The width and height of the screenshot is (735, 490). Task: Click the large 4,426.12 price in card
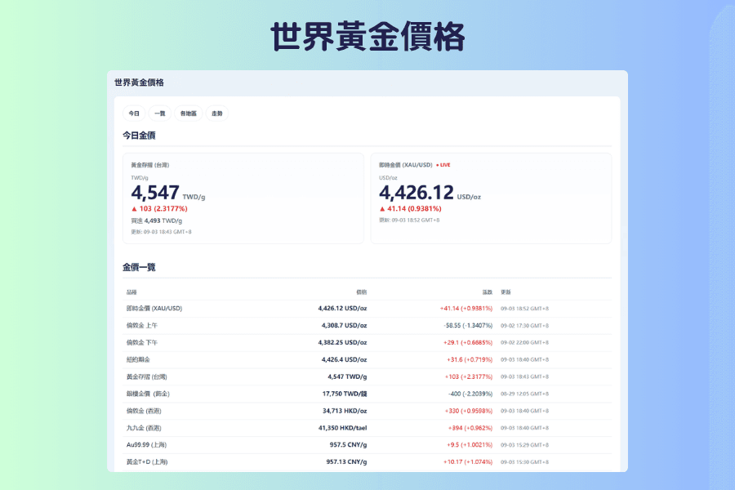(416, 193)
